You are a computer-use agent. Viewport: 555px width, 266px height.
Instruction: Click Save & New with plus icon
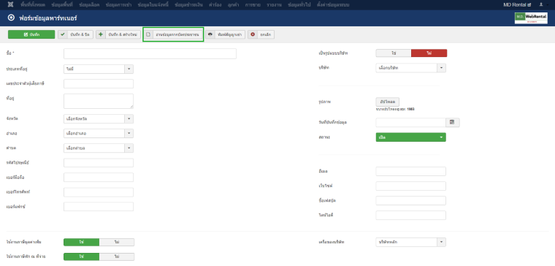(x=118, y=34)
